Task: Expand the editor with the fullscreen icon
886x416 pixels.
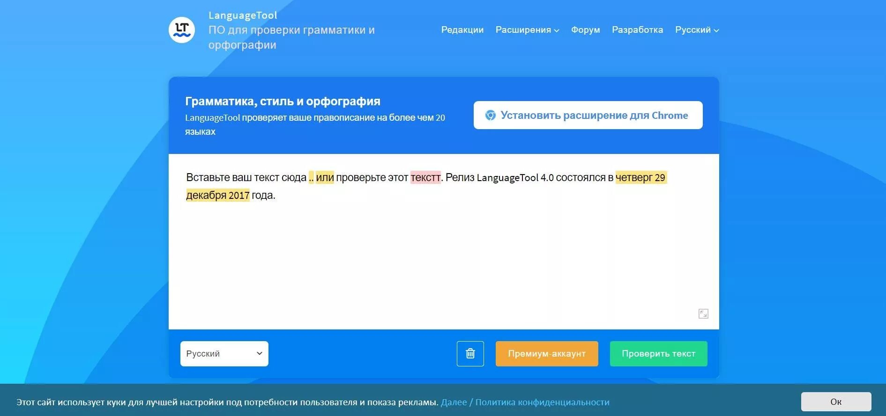Action: click(x=703, y=314)
